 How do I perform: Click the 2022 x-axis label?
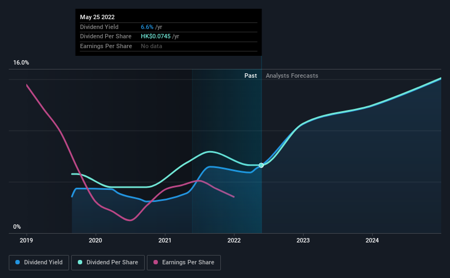pyautogui.click(x=234, y=240)
